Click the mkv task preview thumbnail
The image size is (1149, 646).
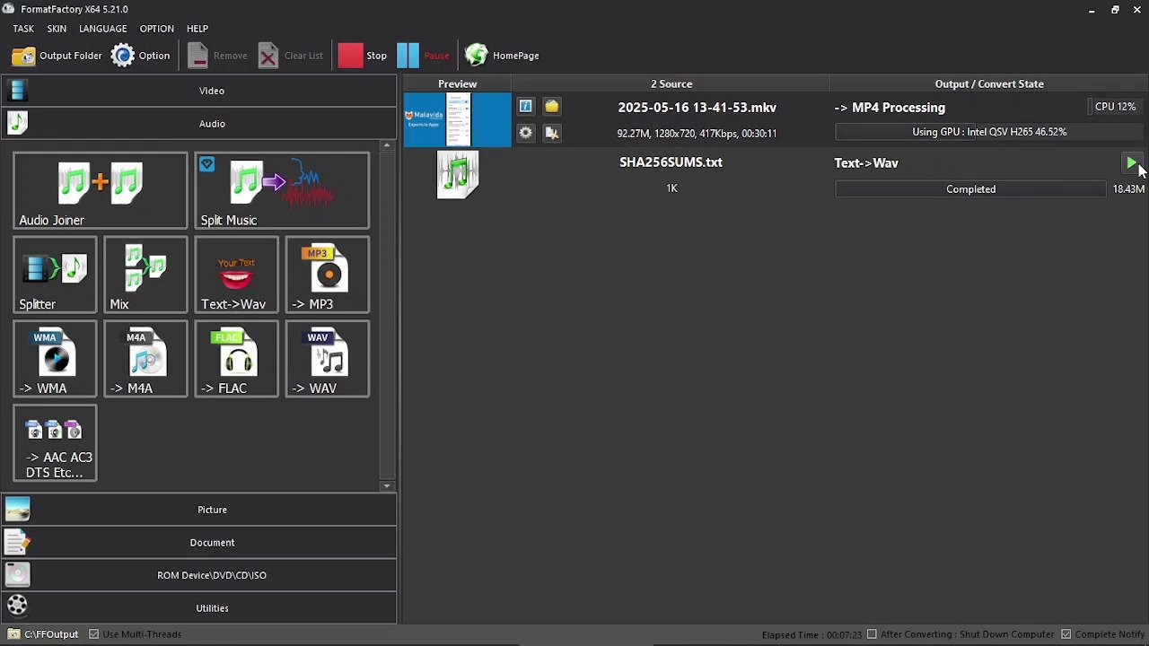point(457,119)
